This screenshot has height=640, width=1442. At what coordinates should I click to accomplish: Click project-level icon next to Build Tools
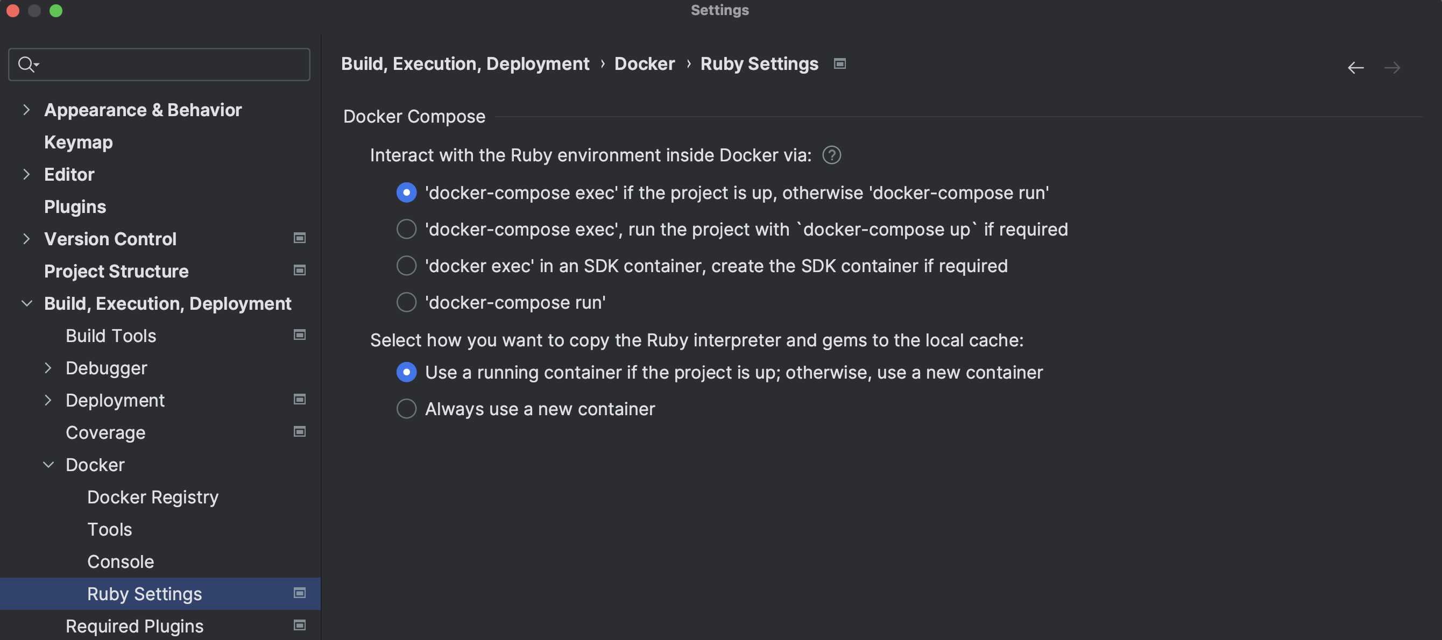[300, 335]
